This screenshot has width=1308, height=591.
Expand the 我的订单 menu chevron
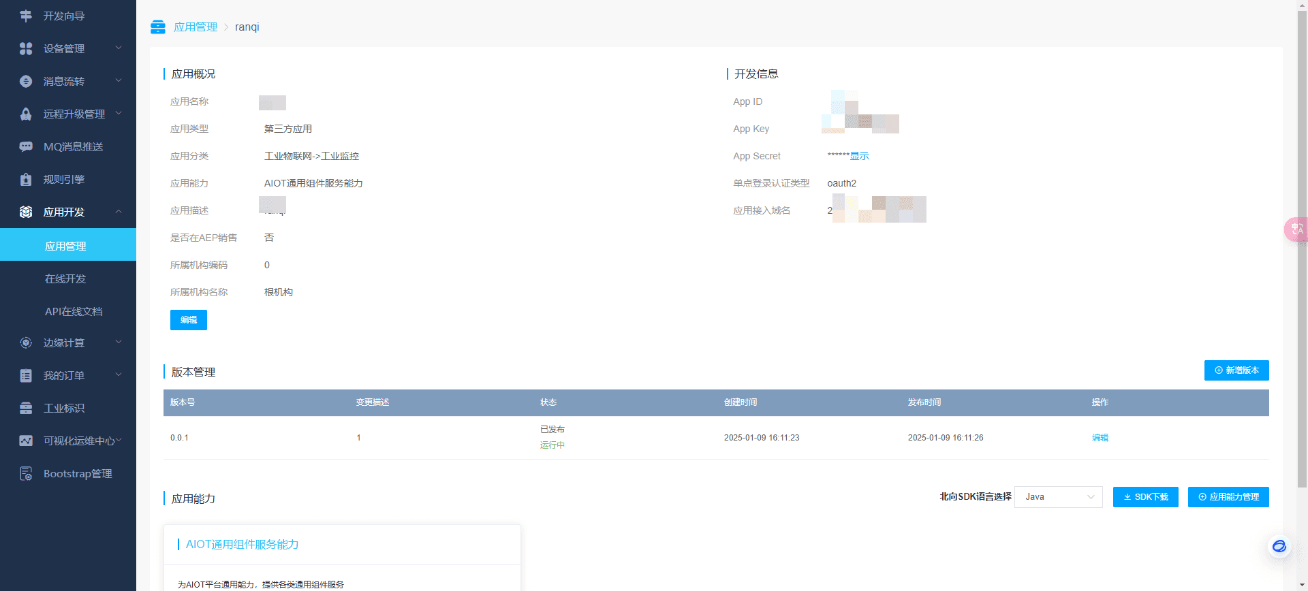pos(119,374)
